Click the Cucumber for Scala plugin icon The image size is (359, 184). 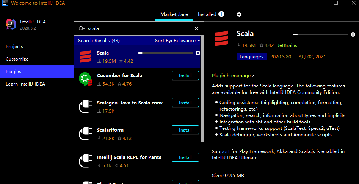pos(86,79)
